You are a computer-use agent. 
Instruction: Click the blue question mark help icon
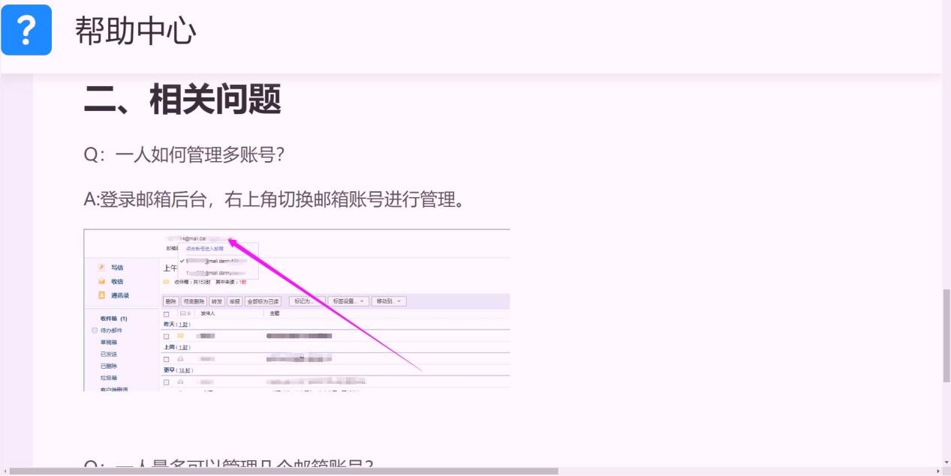(x=26, y=30)
